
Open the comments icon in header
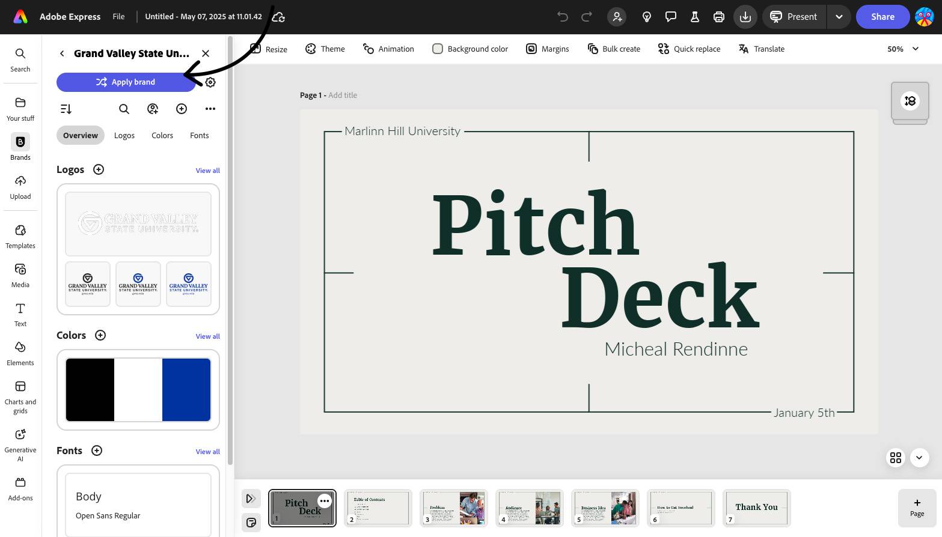coord(671,17)
